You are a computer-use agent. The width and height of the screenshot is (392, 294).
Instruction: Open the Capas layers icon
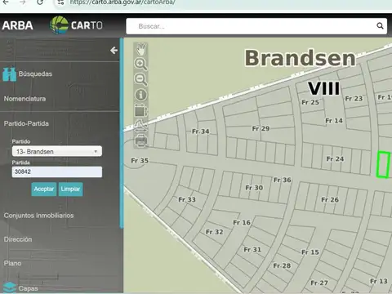10,287
